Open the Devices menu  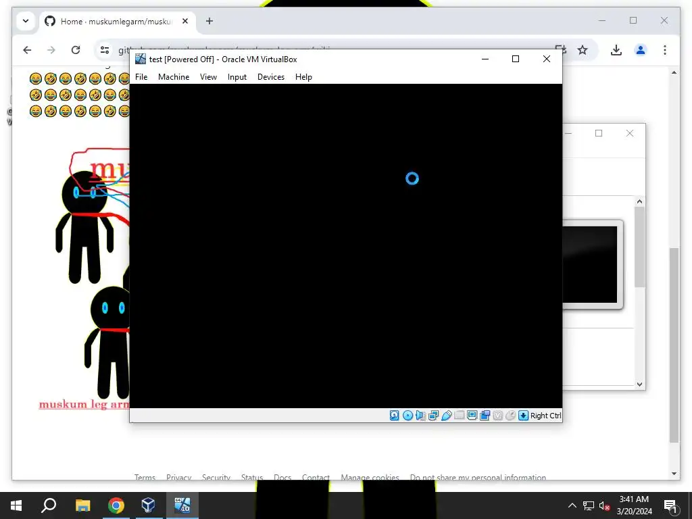tap(271, 77)
